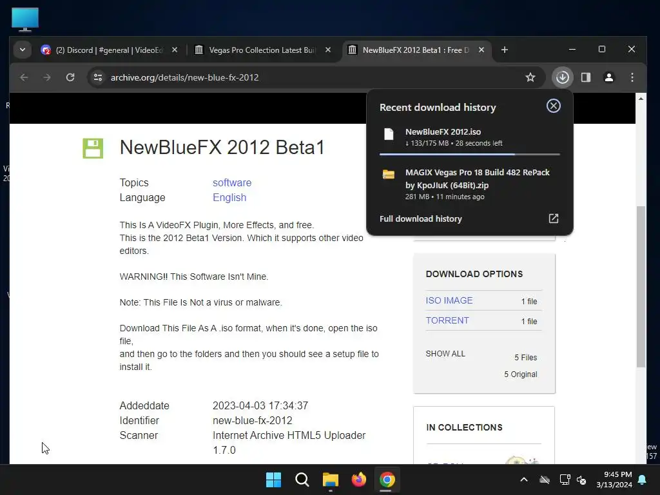Launch Firefox from the taskbar

[x=358, y=480]
